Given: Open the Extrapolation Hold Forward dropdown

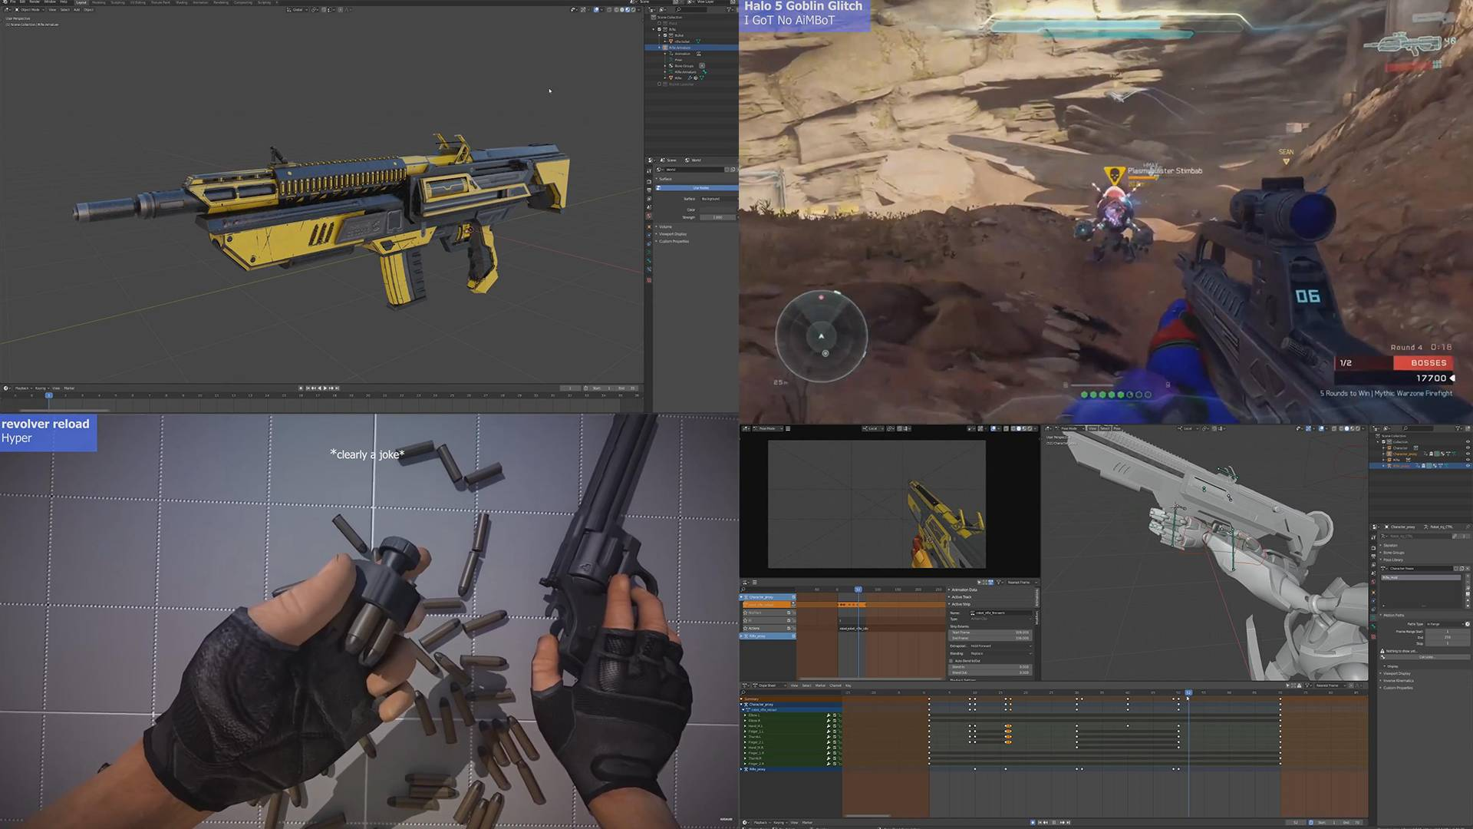Looking at the screenshot, I should pyautogui.click(x=1000, y=646).
